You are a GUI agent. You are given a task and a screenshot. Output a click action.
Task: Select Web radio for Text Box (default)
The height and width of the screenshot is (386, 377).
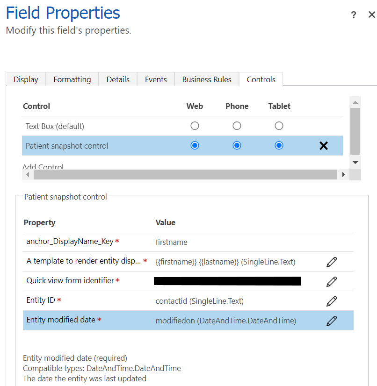(195, 126)
